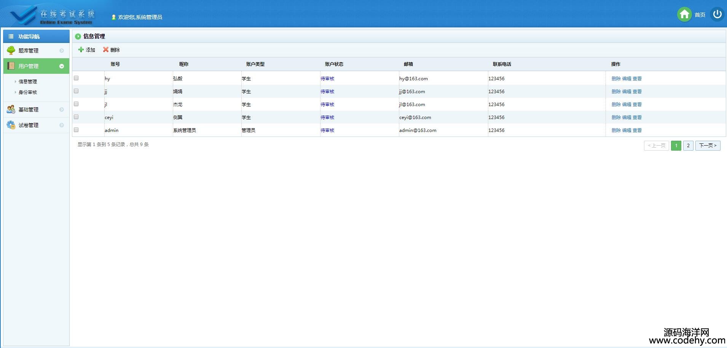Open 信息管理 submenu item
The height and width of the screenshot is (348, 727).
click(x=28, y=81)
